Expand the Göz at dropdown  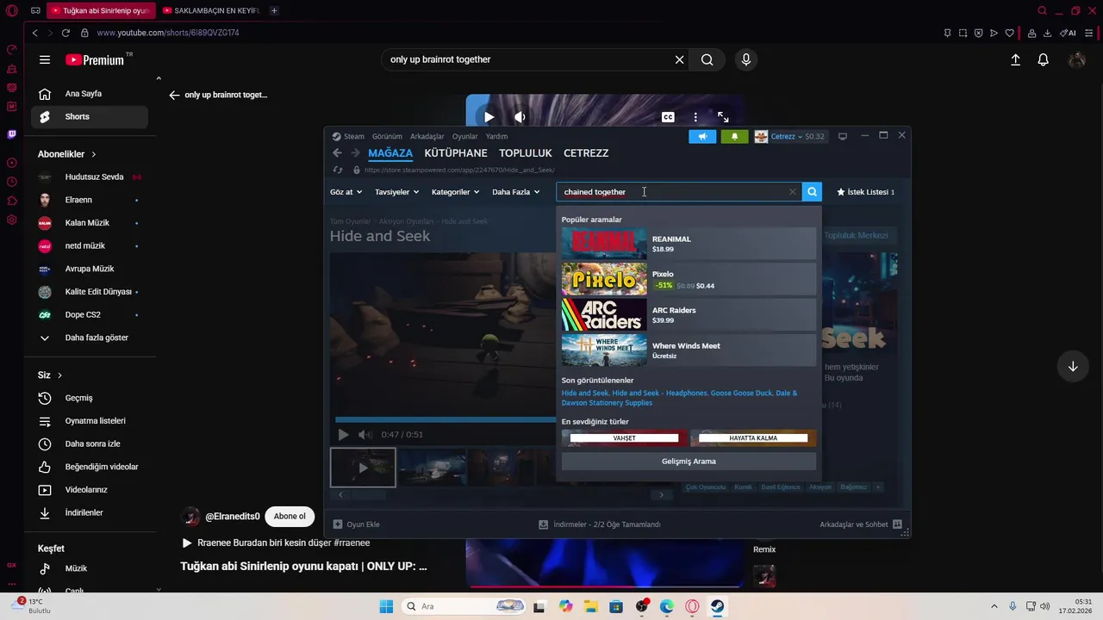click(x=346, y=192)
